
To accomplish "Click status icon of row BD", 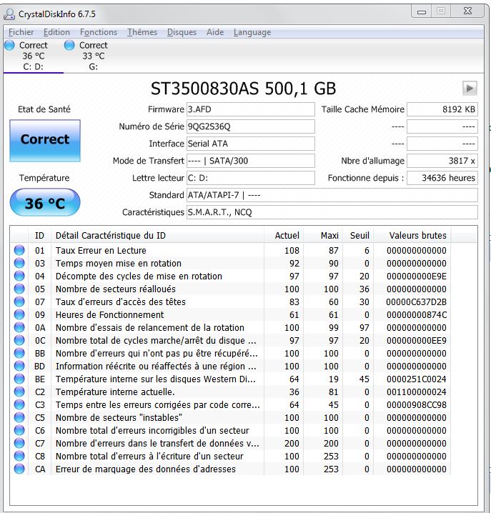I will pos(19,366).
